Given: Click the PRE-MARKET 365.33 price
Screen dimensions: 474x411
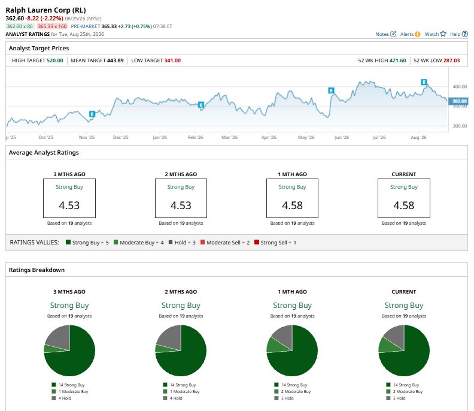Looking at the screenshot, I should pyautogui.click(x=109, y=26).
